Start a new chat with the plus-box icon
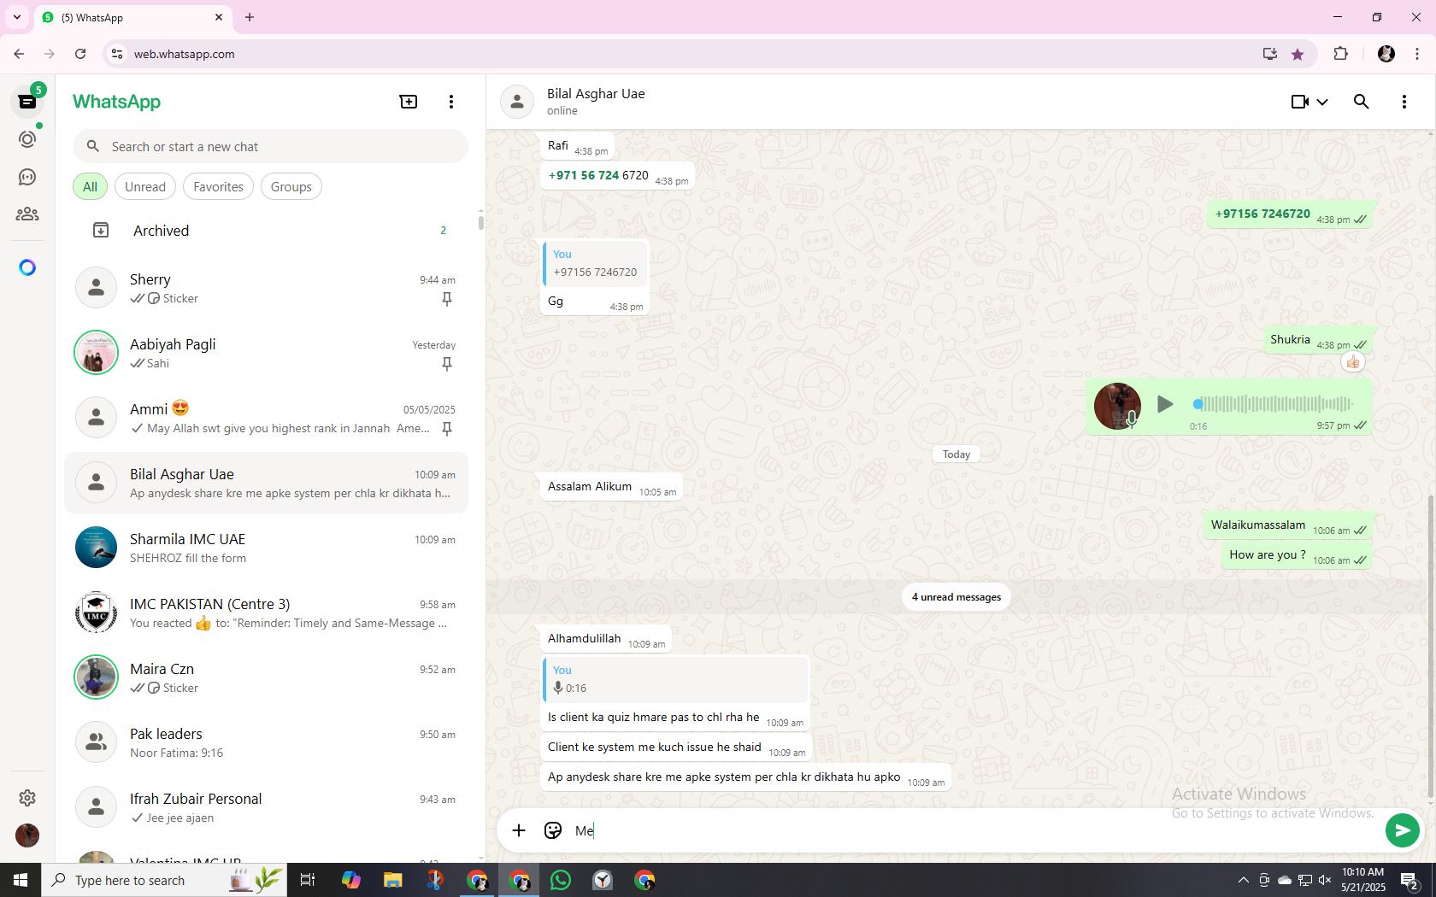 click(x=409, y=102)
